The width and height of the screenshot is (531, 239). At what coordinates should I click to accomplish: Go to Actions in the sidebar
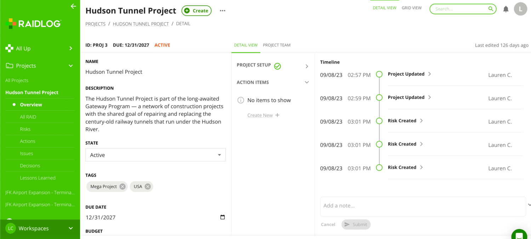28,141
